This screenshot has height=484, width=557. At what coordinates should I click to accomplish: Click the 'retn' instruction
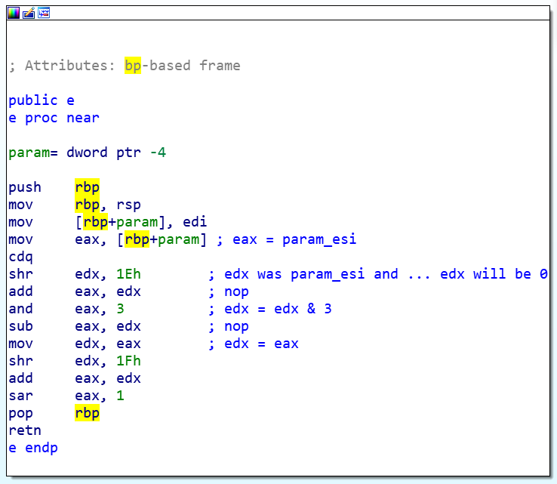click(x=25, y=430)
